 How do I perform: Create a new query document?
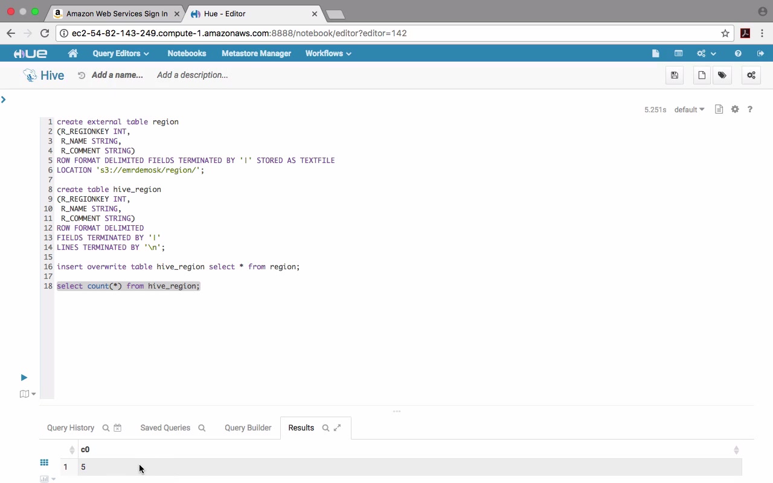coord(702,75)
